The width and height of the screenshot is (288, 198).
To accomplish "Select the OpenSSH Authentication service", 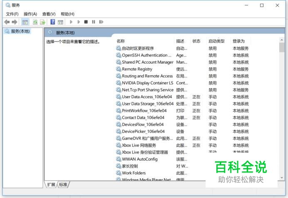I will pyautogui.click(x=146, y=55).
